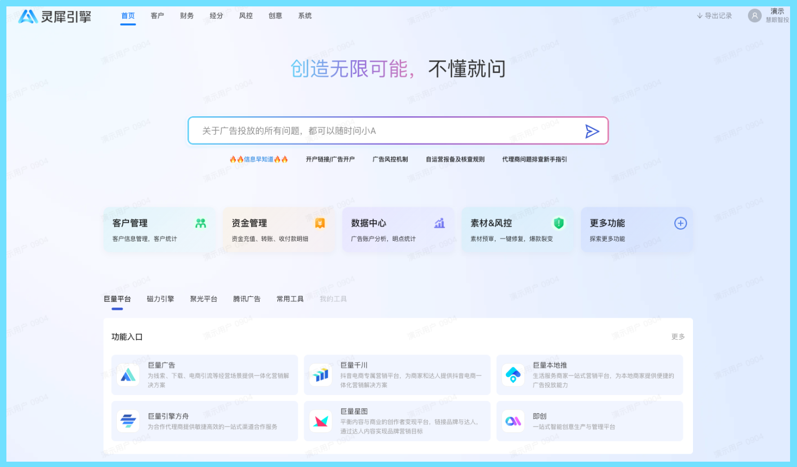Switch to the 磁力引擎 tab

tap(161, 299)
